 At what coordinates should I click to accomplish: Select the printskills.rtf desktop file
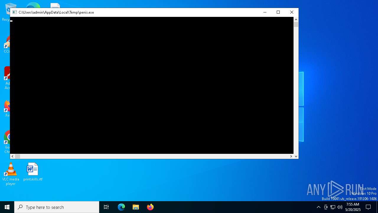(33, 172)
